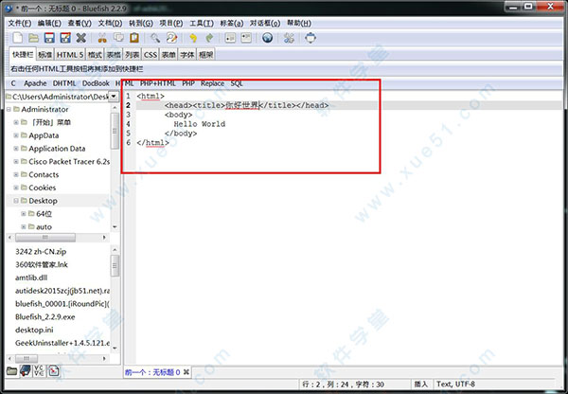Open the 查看(V) menu
568x394 pixels.
(x=80, y=23)
